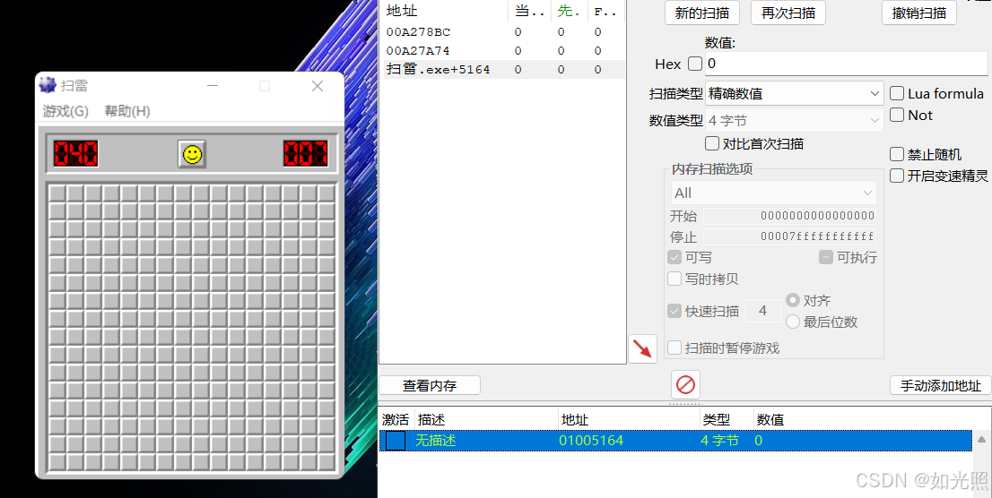Click the 新的扫描 button
Image resolution: width=992 pixels, height=498 pixels.
[x=702, y=13]
